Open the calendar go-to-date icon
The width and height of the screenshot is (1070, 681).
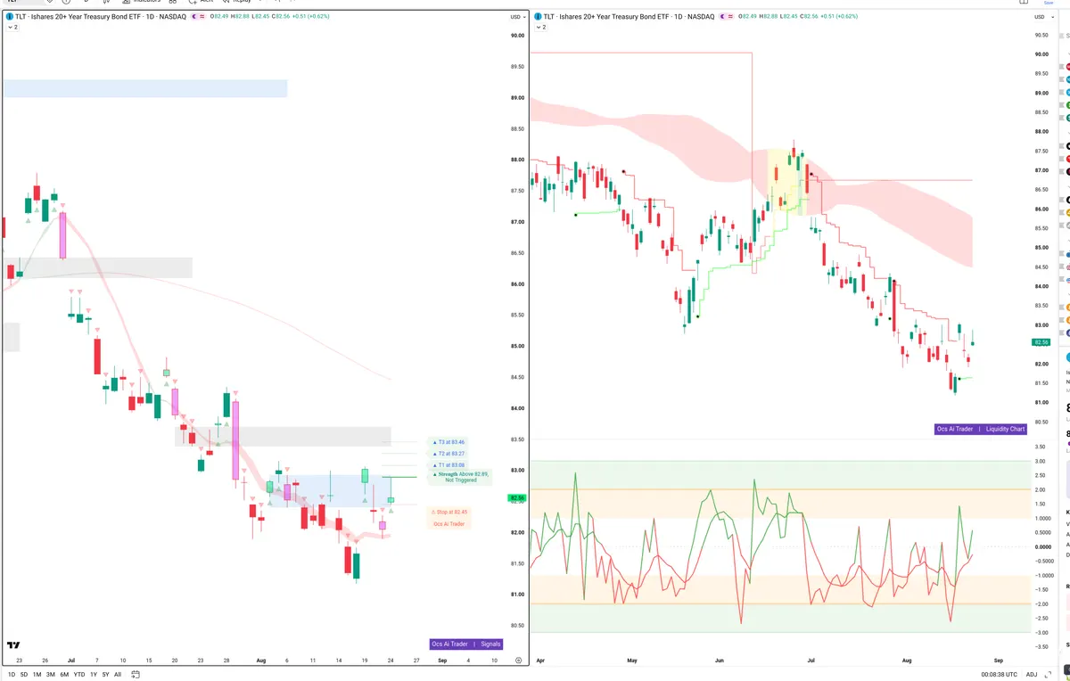point(136,675)
